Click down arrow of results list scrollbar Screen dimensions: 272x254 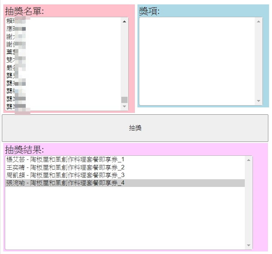249,246
